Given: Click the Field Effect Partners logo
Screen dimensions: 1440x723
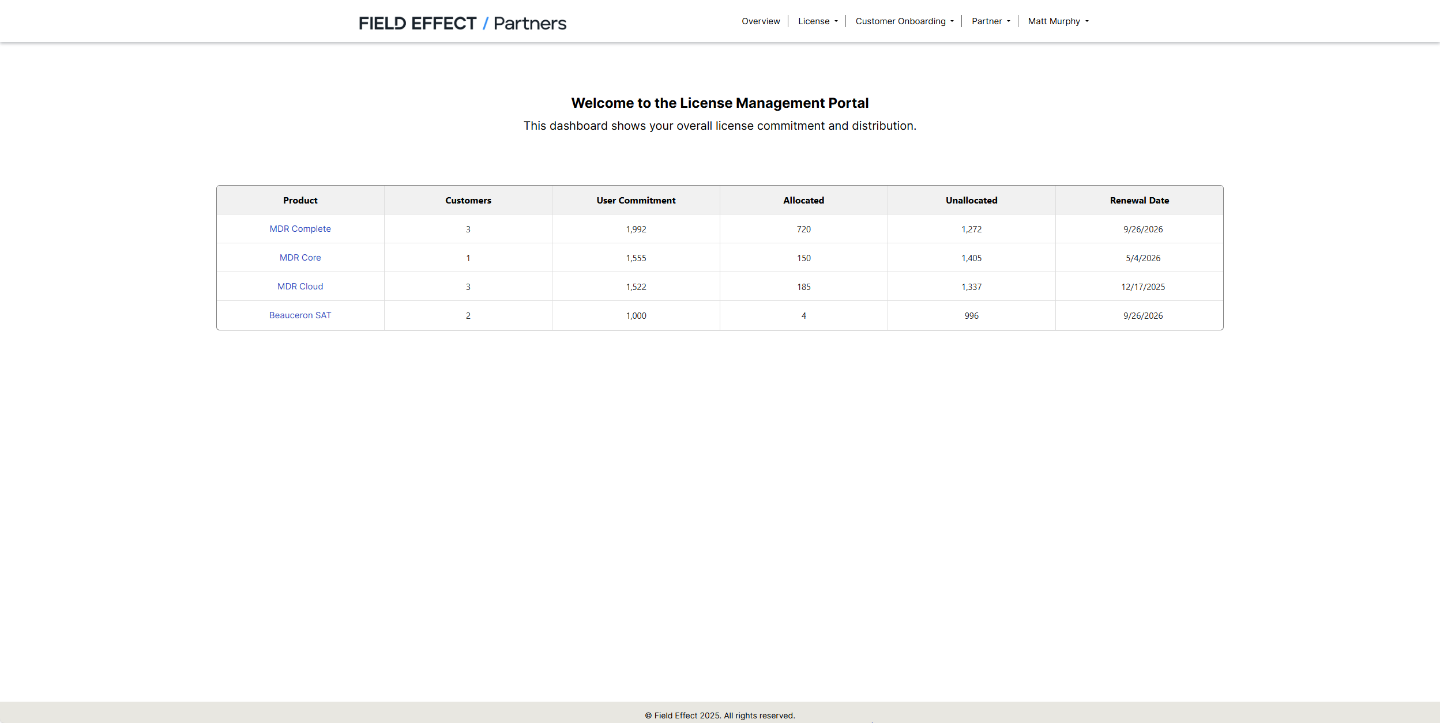Looking at the screenshot, I should [x=462, y=23].
